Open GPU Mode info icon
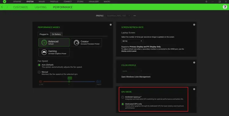This screenshot has width=229, height=116. (x=194, y=89)
